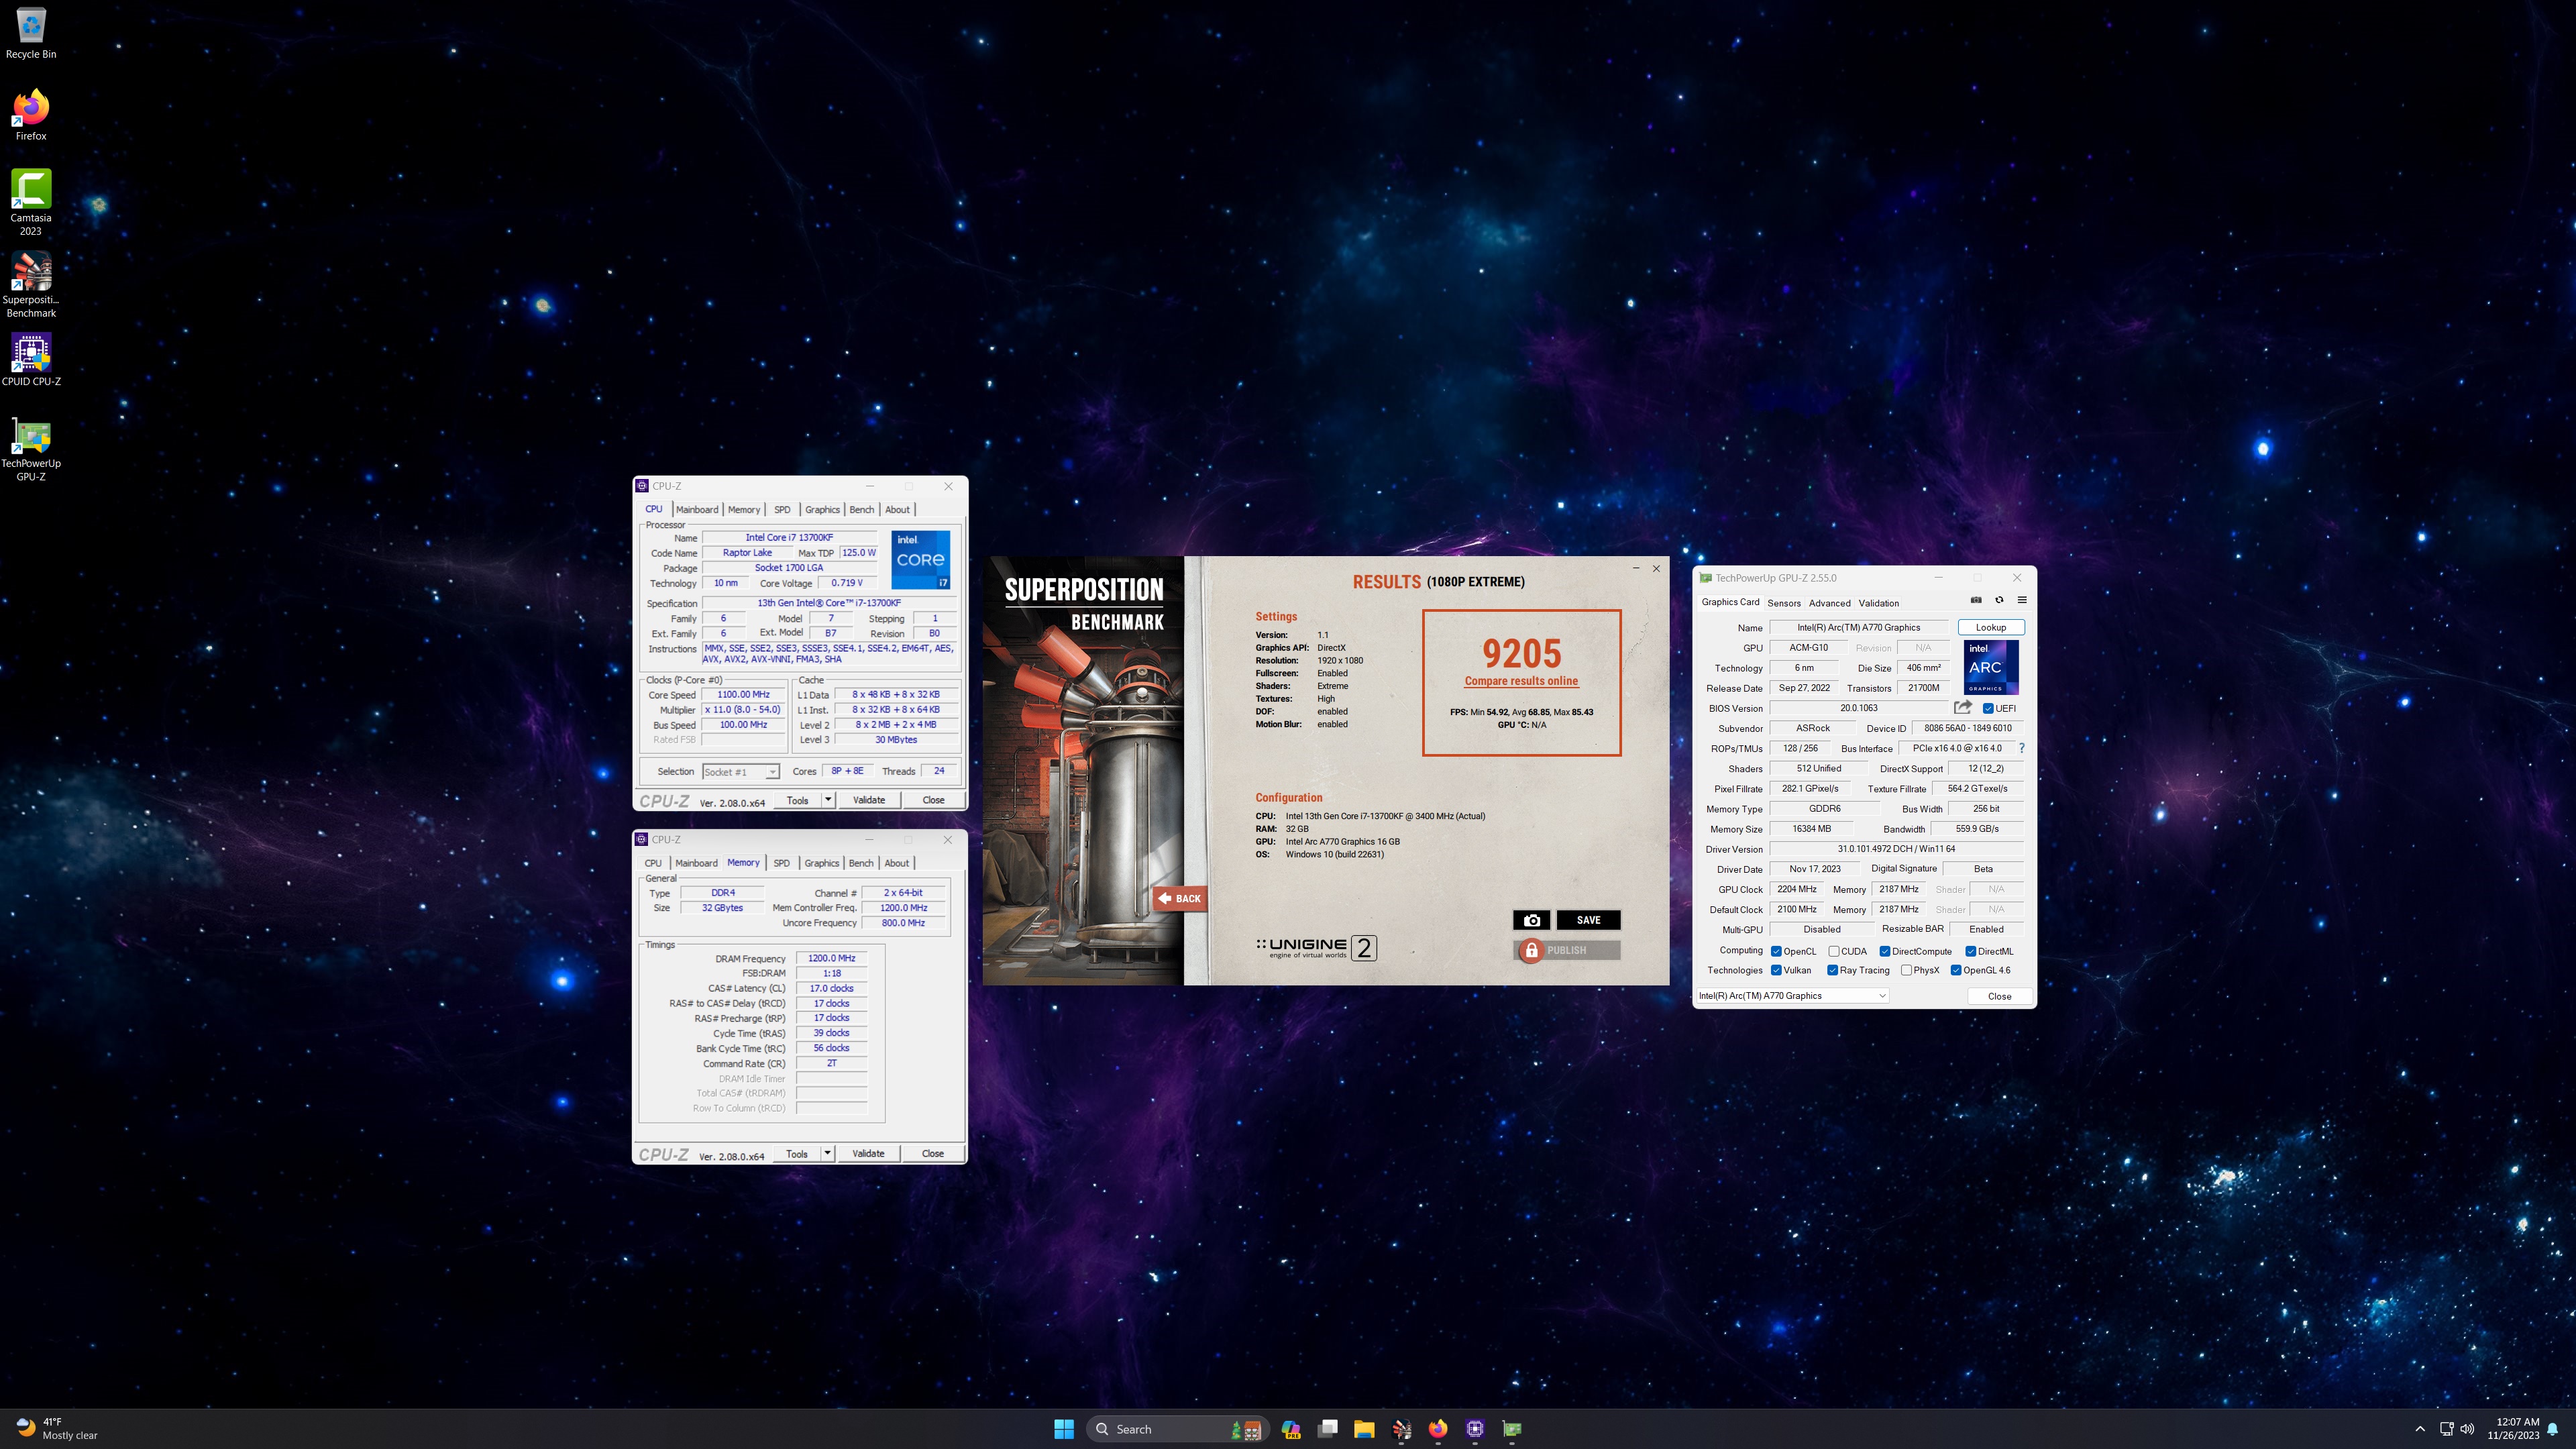Open Copilot preview from the taskbar
This screenshot has height=1449, width=2576.
(1291, 1429)
